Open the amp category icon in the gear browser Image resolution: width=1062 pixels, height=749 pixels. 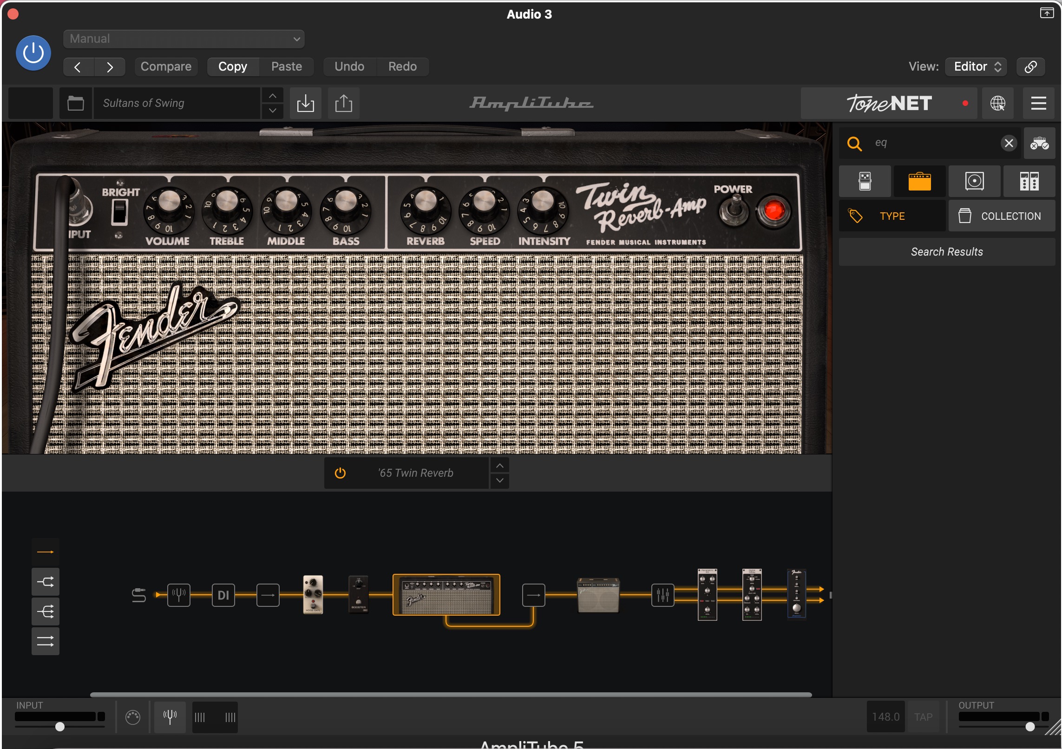pos(919,181)
